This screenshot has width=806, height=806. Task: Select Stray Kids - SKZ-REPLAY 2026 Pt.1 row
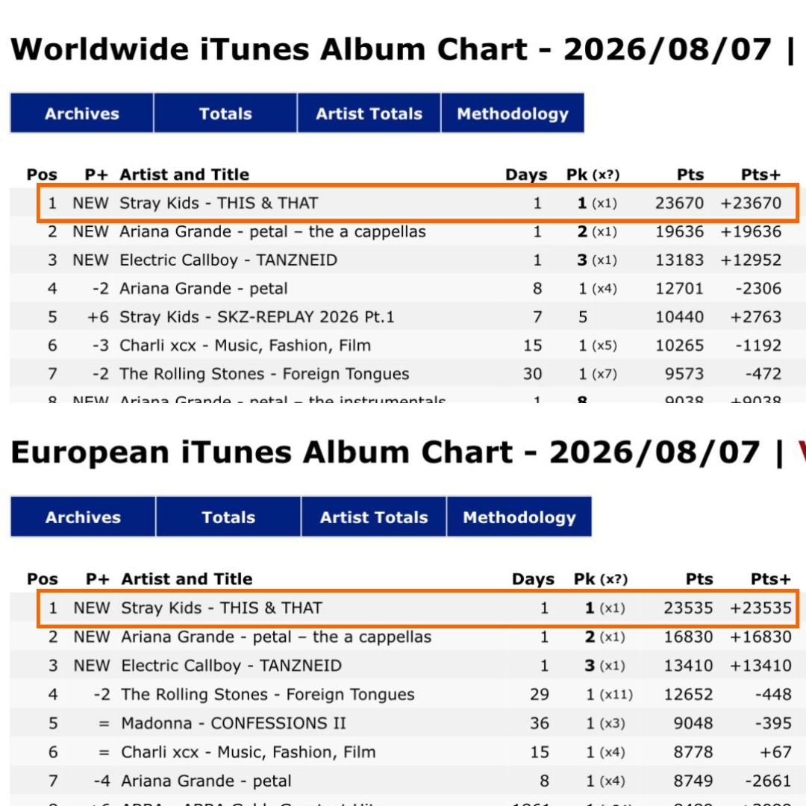click(403, 317)
